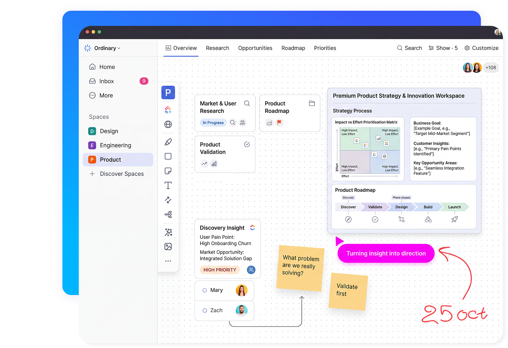Select the 'What problem are we really solving?' sticky note
This screenshot has height=348, width=508.
(300, 268)
